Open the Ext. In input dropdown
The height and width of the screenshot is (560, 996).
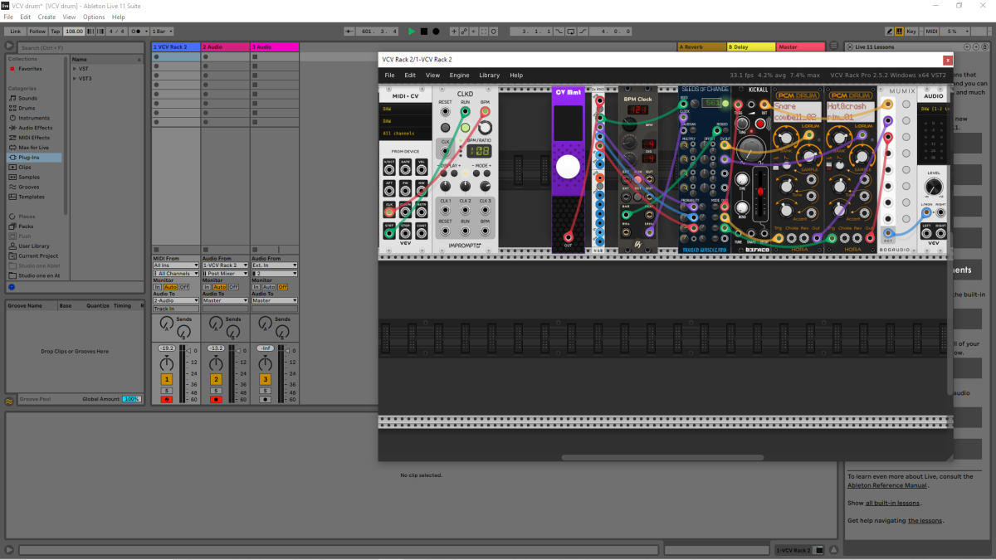pos(274,265)
